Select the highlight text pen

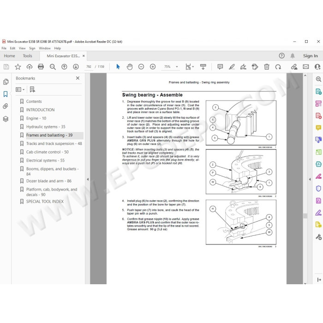[232, 67]
